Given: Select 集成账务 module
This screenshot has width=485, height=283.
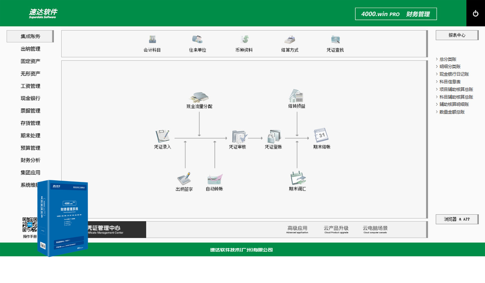Looking at the screenshot, I should click(30, 36).
